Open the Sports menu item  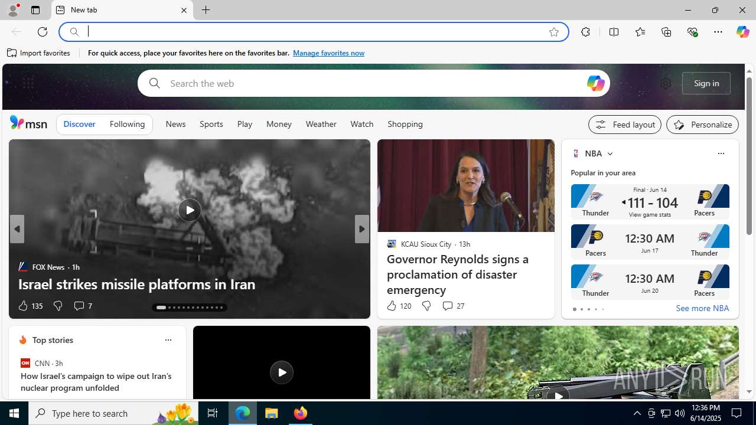[211, 125]
